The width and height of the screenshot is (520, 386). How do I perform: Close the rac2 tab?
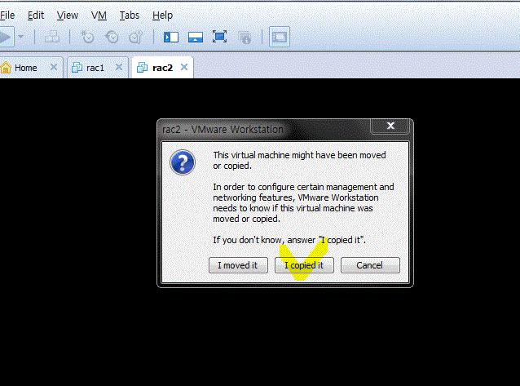coord(184,67)
